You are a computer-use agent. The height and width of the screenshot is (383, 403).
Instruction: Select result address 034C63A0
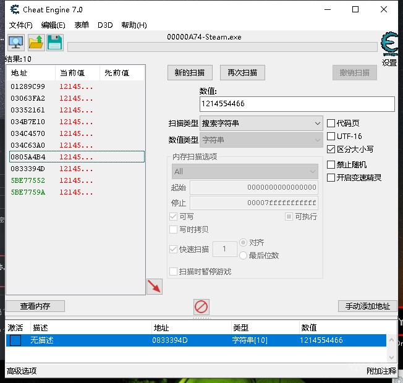[28, 145]
